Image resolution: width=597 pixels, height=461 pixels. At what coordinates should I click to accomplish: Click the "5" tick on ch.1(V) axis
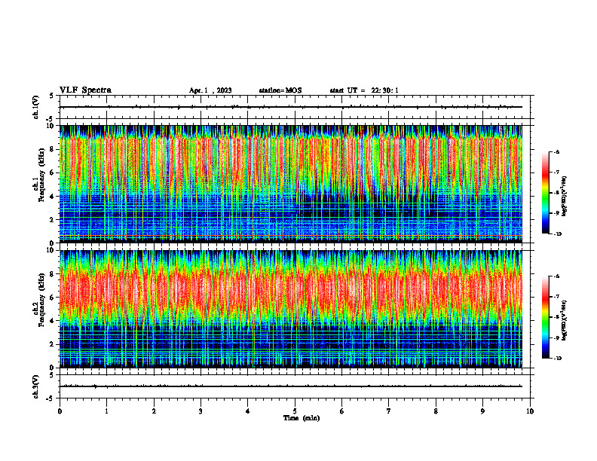pyautogui.click(x=51, y=96)
